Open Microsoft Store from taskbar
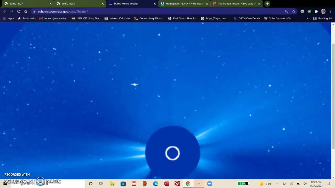The width and height of the screenshot is (335, 188). tap(123, 184)
